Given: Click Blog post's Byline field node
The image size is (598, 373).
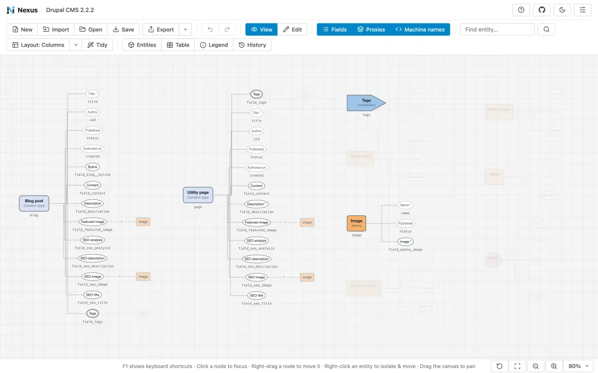Looking at the screenshot, I should tap(93, 167).
